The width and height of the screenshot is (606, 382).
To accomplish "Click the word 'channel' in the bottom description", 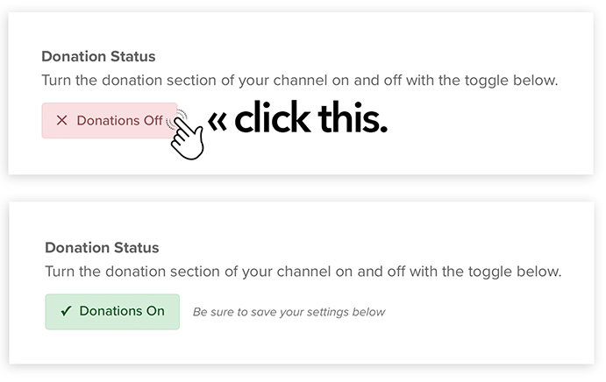I will tap(303, 272).
